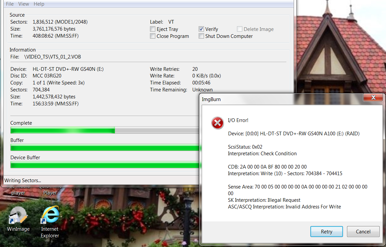The width and height of the screenshot is (386, 247).
Task: Close the ImgBurn error dialog
Action: tap(373, 97)
